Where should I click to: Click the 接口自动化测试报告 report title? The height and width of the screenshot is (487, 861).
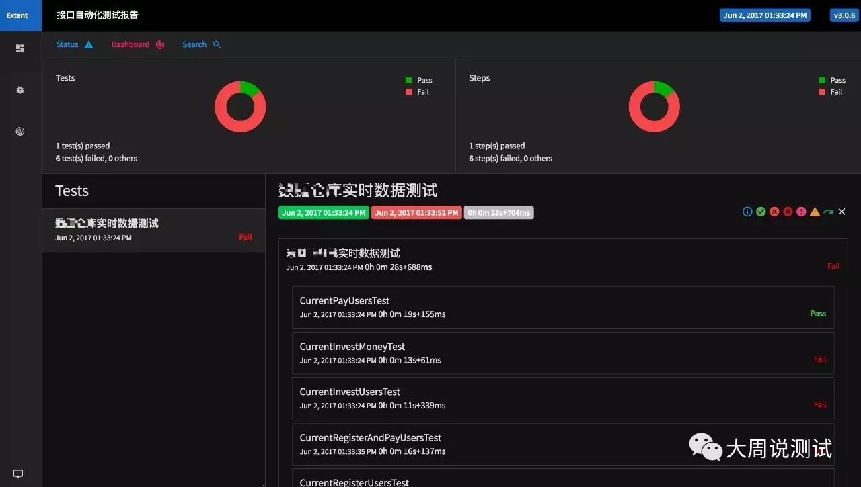click(x=98, y=15)
